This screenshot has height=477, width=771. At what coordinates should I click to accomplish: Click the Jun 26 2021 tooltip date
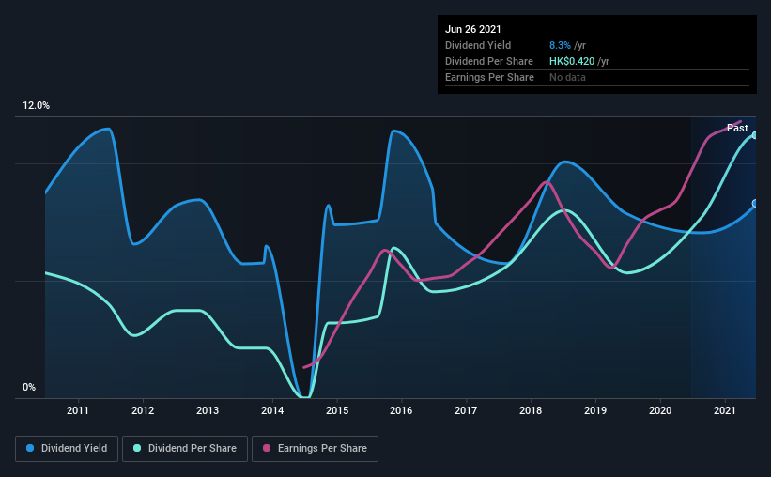coord(473,29)
